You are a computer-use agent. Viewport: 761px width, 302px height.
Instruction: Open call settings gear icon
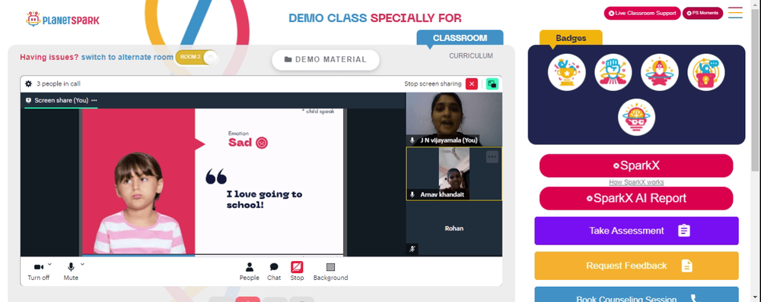(x=29, y=83)
